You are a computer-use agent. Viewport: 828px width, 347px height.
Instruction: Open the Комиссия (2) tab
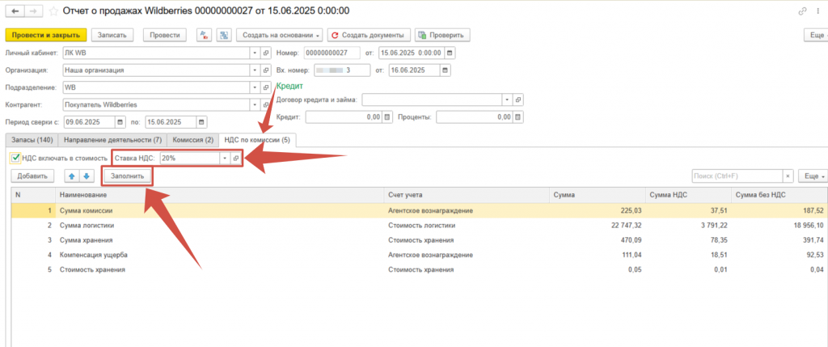[191, 140]
